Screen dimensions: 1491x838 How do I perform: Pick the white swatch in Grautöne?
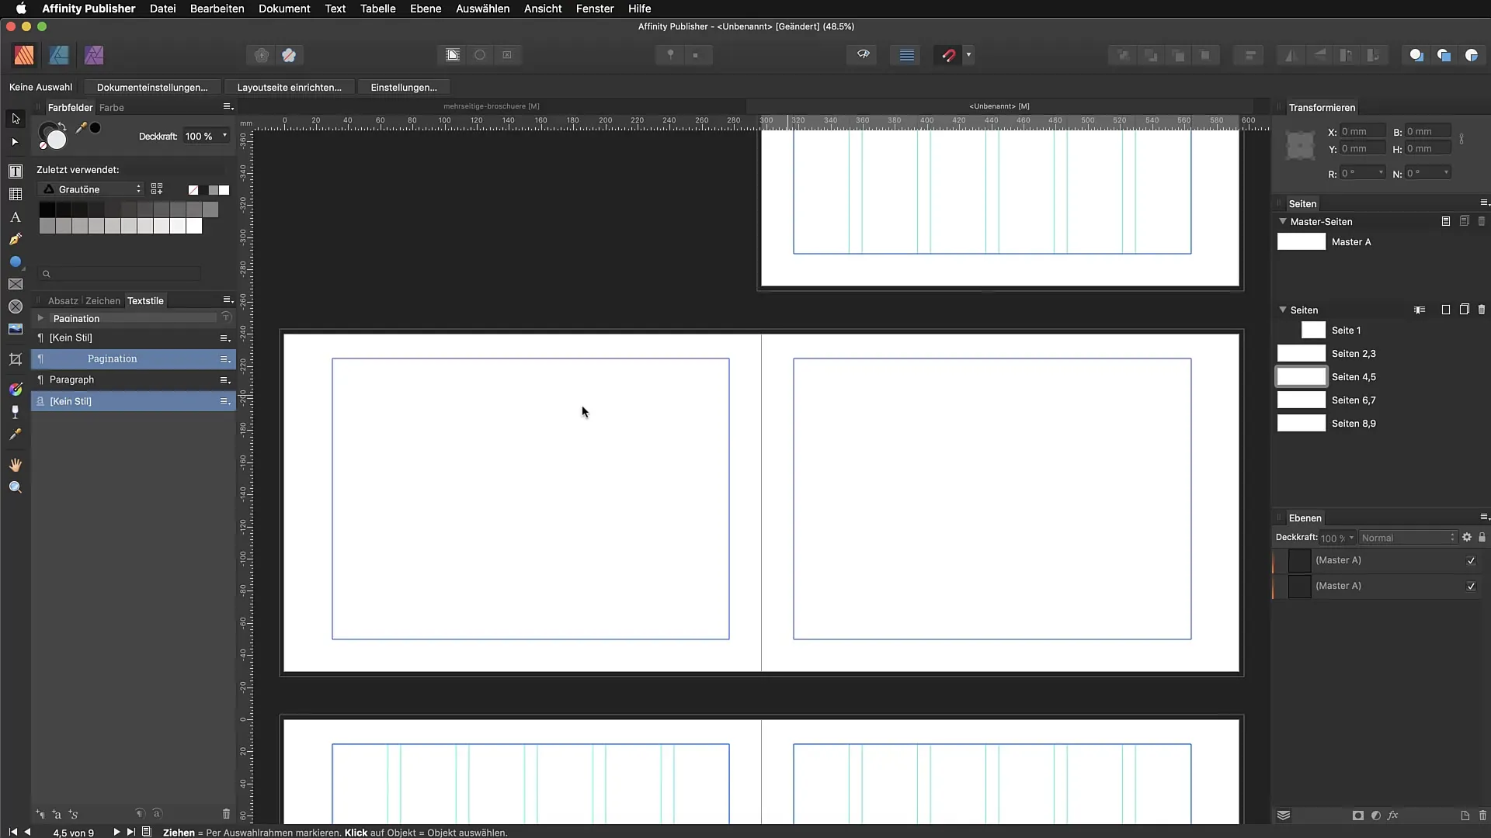[x=194, y=226]
